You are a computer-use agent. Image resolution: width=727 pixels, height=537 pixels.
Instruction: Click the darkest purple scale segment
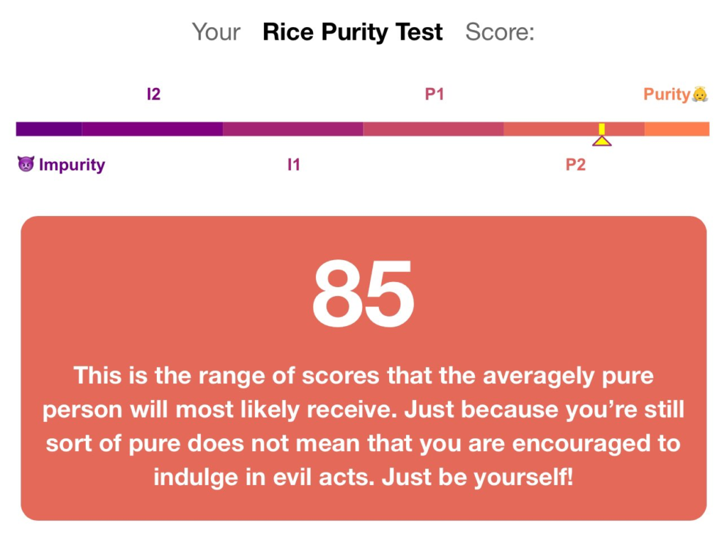click(x=49, y=129)
